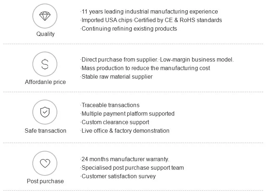The width and height of the screenshot is (267, 196).
Task: Select the Safe transaction label
Action: [x=45, y=131]
